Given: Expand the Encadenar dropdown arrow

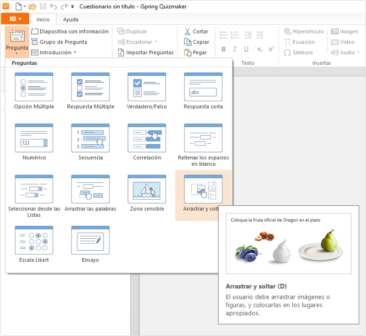Looking at the screenshot, I should [x=155, y=42].
